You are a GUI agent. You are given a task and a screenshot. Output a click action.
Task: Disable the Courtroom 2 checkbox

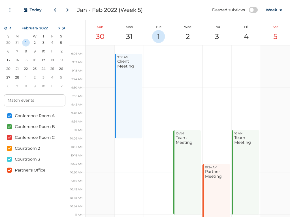(9, 148)
